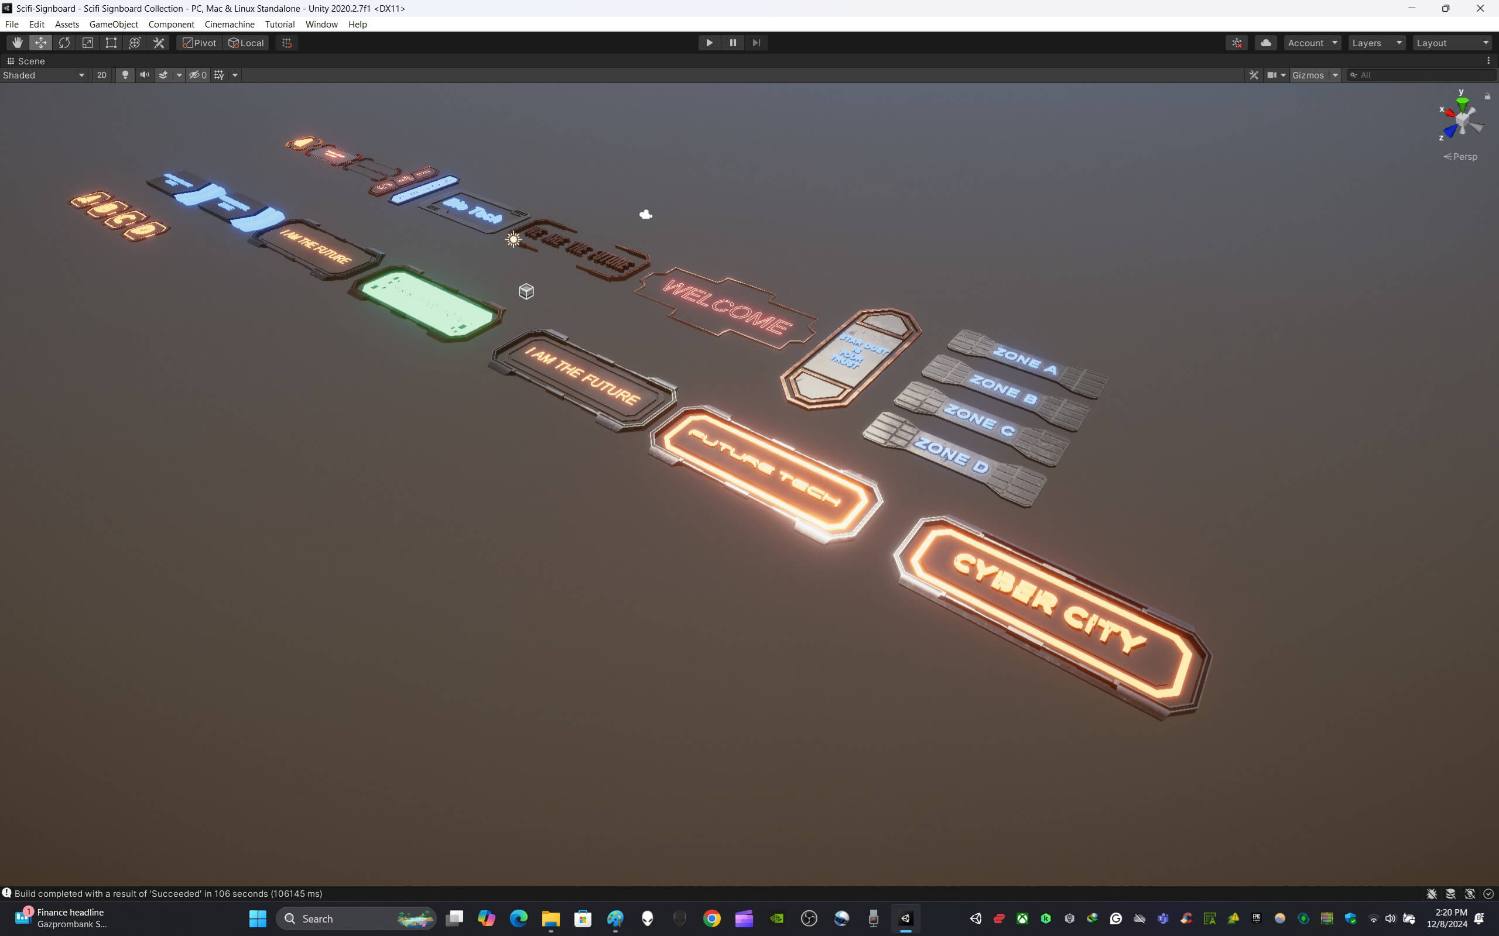Click the Step frame button

tap(757, 43)
